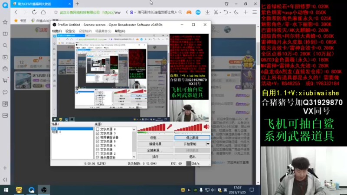Uncheck the 视频捕捉设备 source
Viewport: 347px width, 195px height.
point(98,137)
